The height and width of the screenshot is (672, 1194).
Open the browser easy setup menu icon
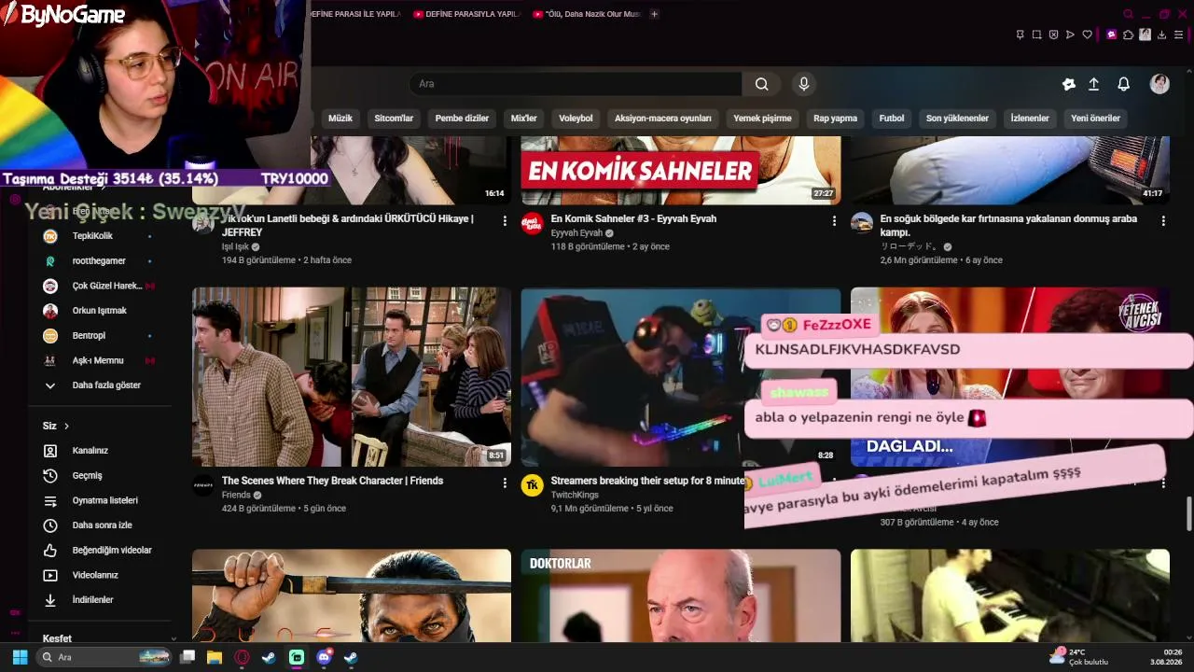[x=1179, y=35]
